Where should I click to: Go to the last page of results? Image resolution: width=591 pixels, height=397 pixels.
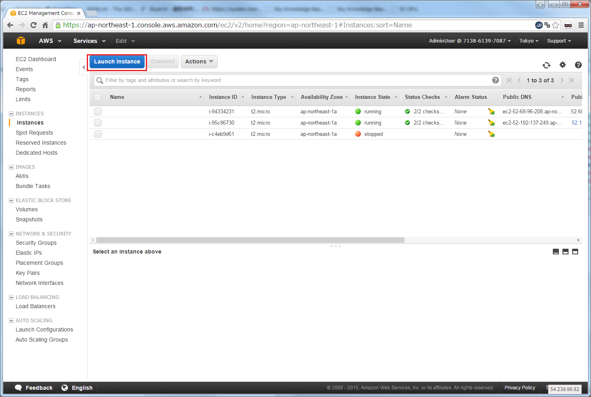pos(571,80)
